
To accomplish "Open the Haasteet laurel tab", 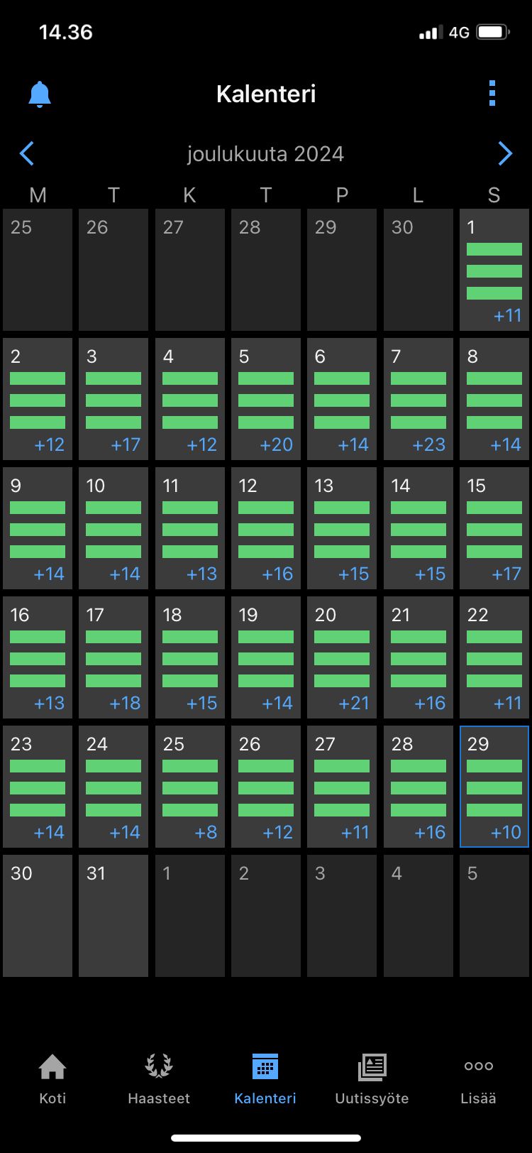I will [159, 1078].
